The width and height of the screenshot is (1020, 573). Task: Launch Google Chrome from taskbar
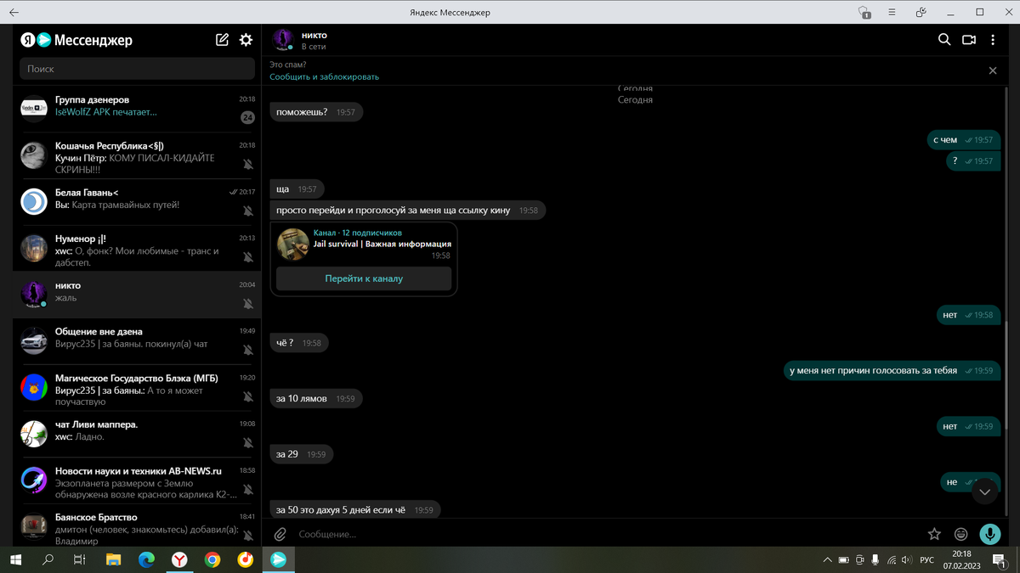point(212,559)
